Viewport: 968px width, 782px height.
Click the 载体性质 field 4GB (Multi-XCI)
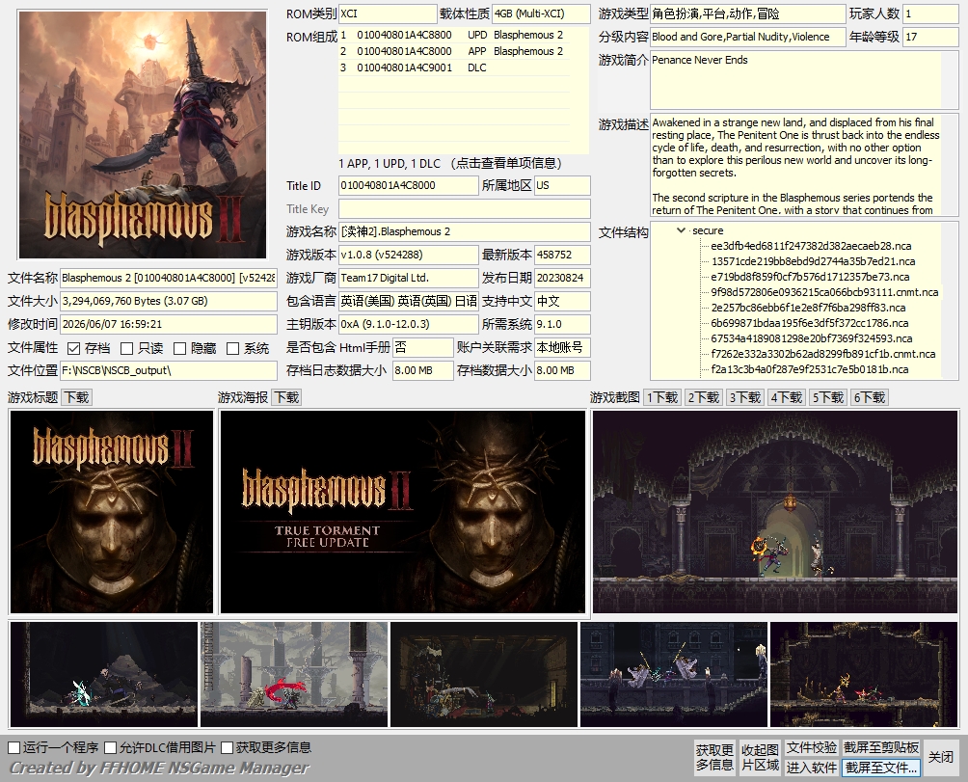coord(541,13)
